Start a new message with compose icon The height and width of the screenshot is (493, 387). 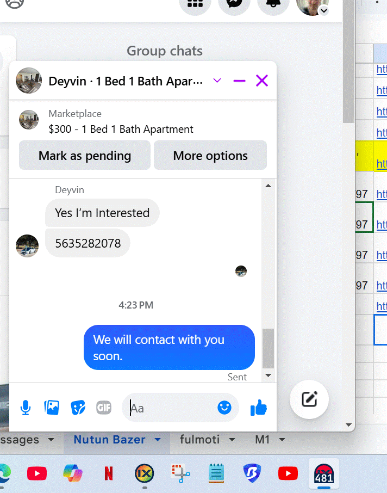(309, 399)
